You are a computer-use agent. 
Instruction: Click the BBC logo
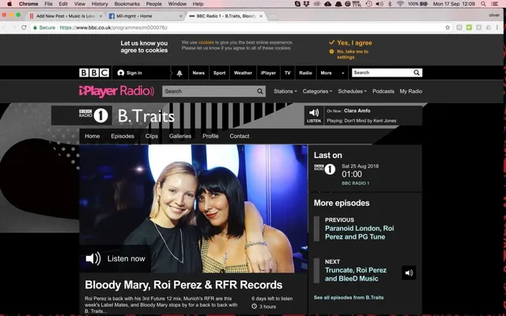94,73
